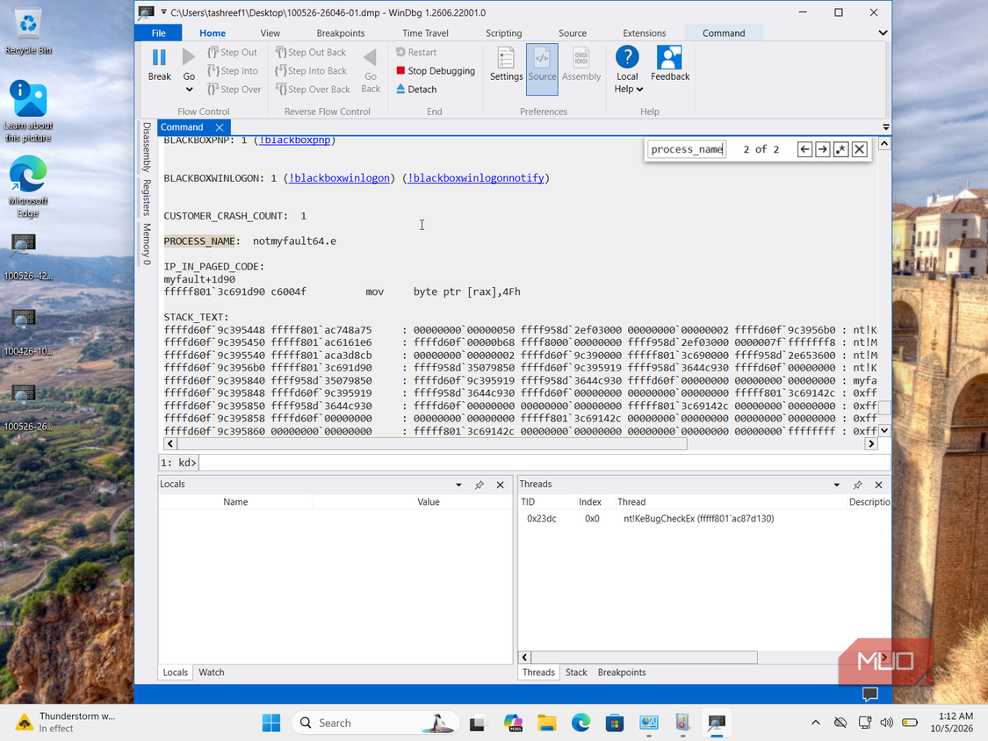Click the !blackboxwinlogonnotify link
Viewport: 988px width, 741px height.
click(476, 178)
